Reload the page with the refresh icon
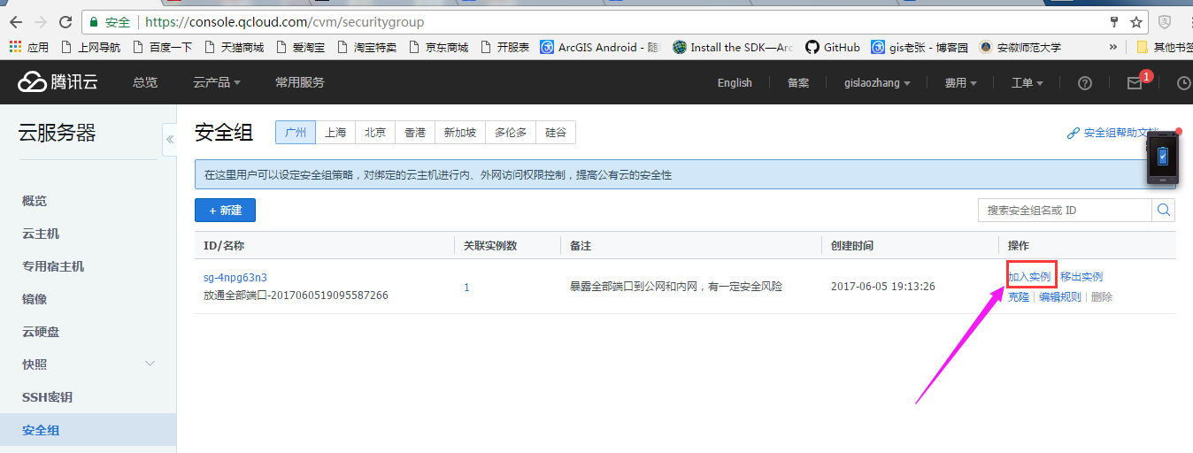 click(66, 22)
